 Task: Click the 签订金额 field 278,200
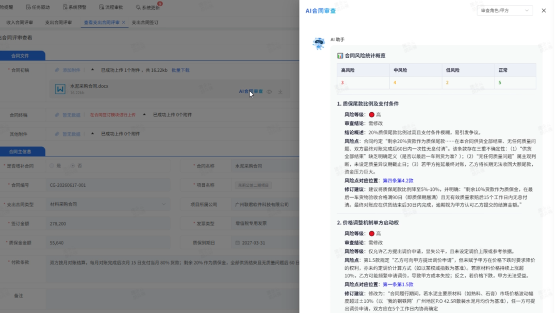tap(108, 223)
